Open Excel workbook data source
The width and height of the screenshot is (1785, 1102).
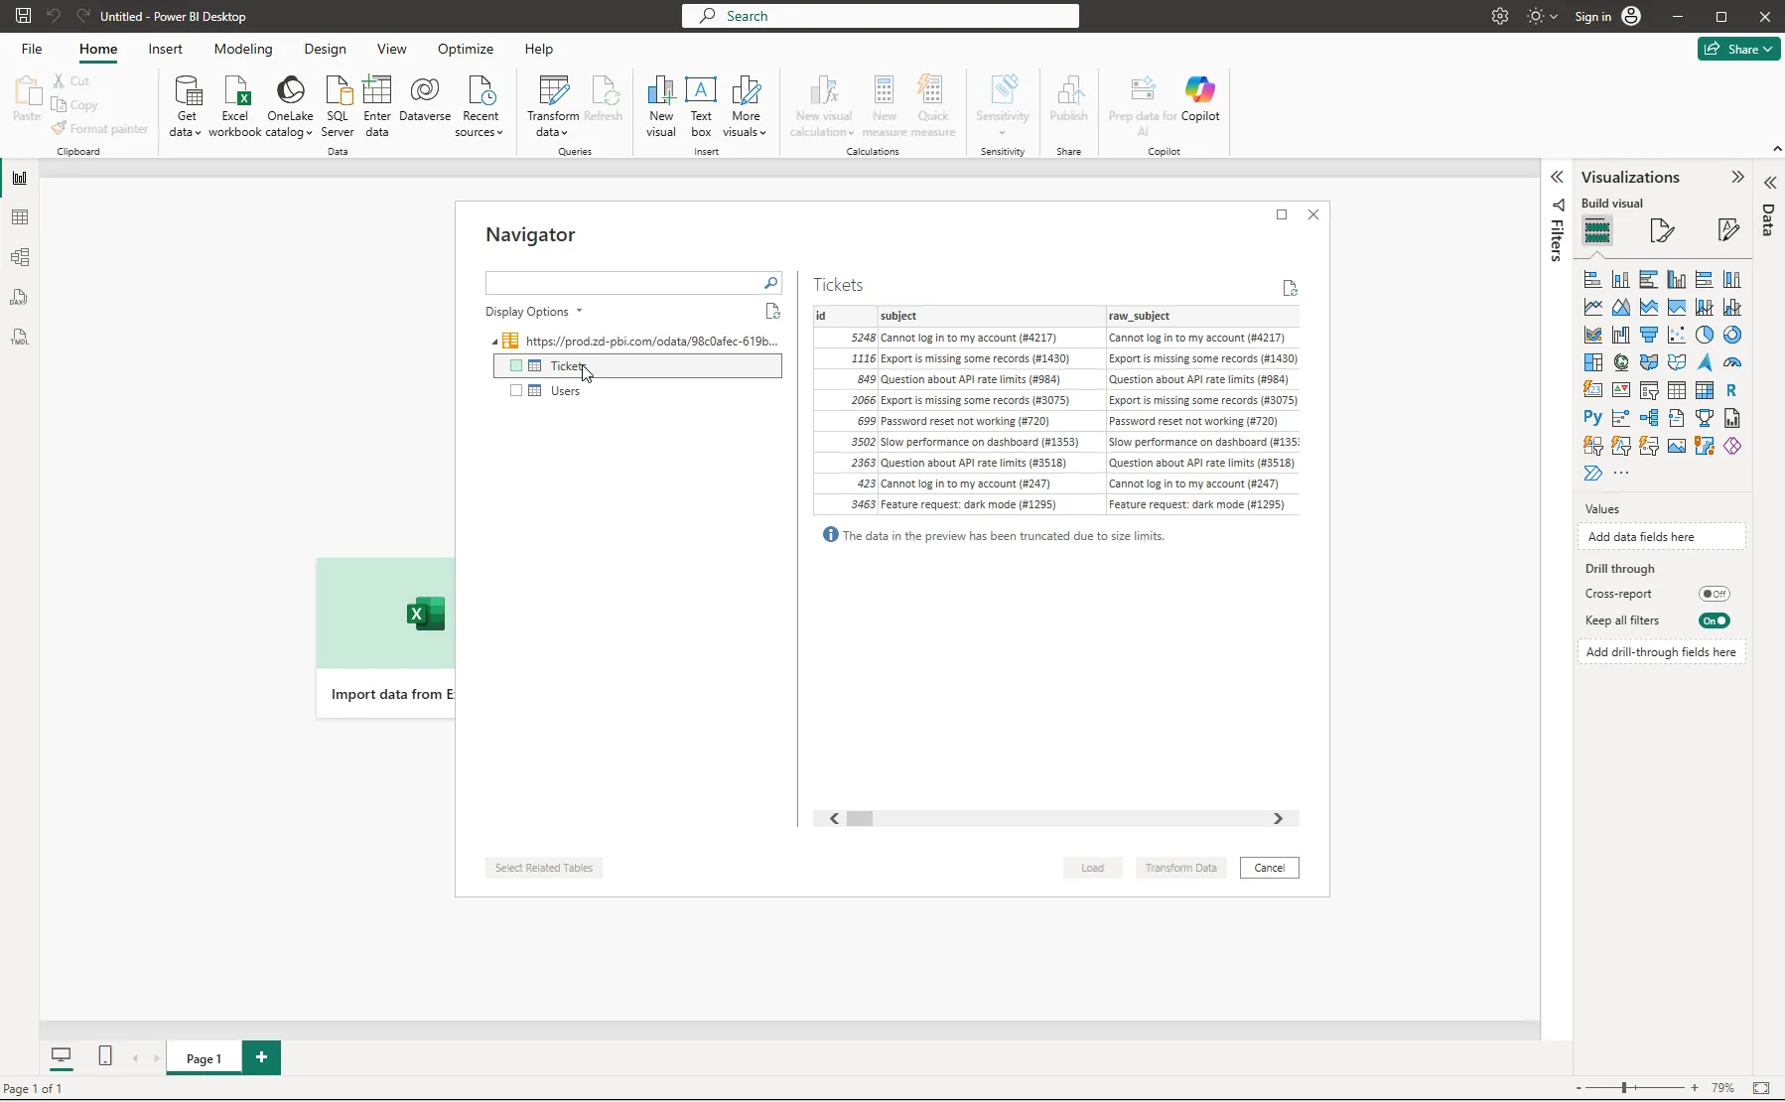[x=235, y=106]
